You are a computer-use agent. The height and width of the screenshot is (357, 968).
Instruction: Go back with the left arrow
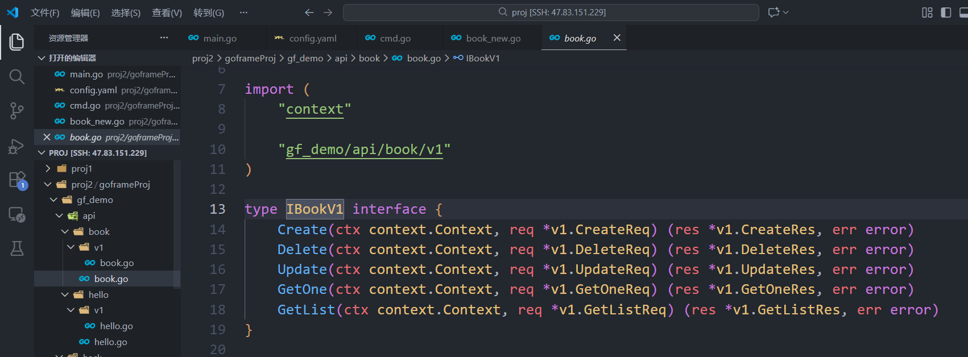[x=309, y=12]
